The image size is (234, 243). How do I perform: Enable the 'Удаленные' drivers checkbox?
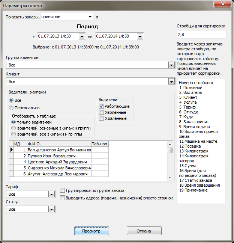101,118
